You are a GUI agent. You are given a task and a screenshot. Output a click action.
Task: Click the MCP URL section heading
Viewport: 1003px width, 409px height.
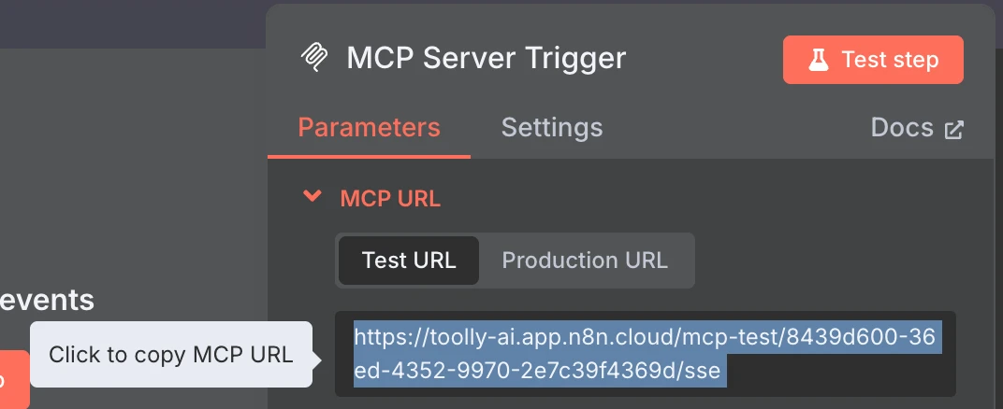click(390, 199)
